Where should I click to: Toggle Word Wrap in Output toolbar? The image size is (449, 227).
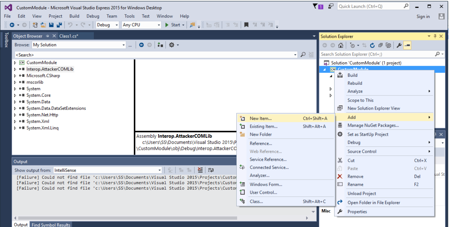pos(211,170)
